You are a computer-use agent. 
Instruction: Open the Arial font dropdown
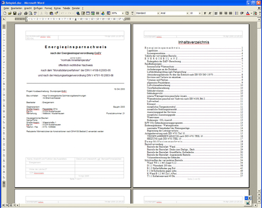(188, 13)
